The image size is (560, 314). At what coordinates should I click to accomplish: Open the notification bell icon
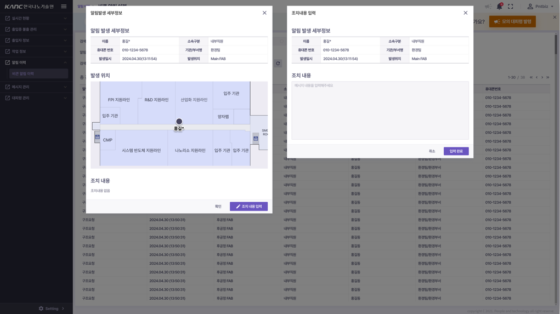pyautogui.click(x=499, y=7)
